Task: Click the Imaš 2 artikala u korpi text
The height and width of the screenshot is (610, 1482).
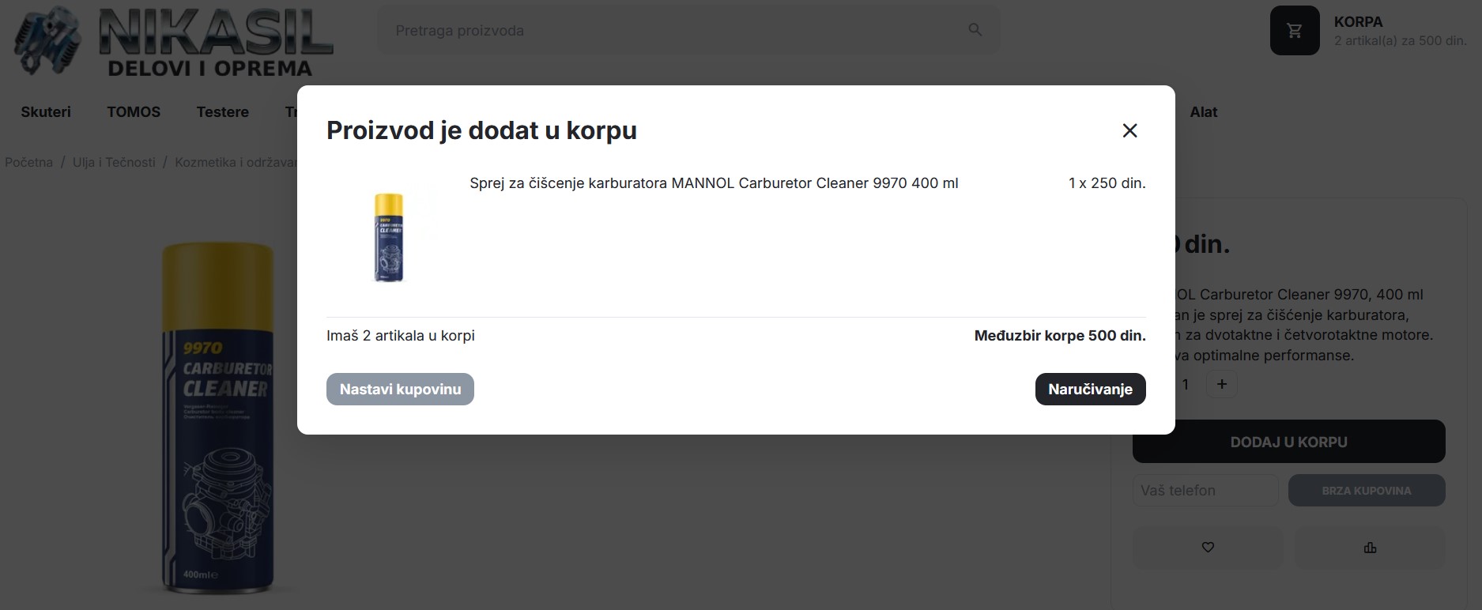Action: coord(401,336)
